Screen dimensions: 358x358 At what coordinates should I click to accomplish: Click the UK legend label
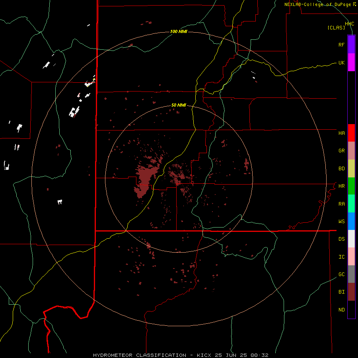coord(341,62)
